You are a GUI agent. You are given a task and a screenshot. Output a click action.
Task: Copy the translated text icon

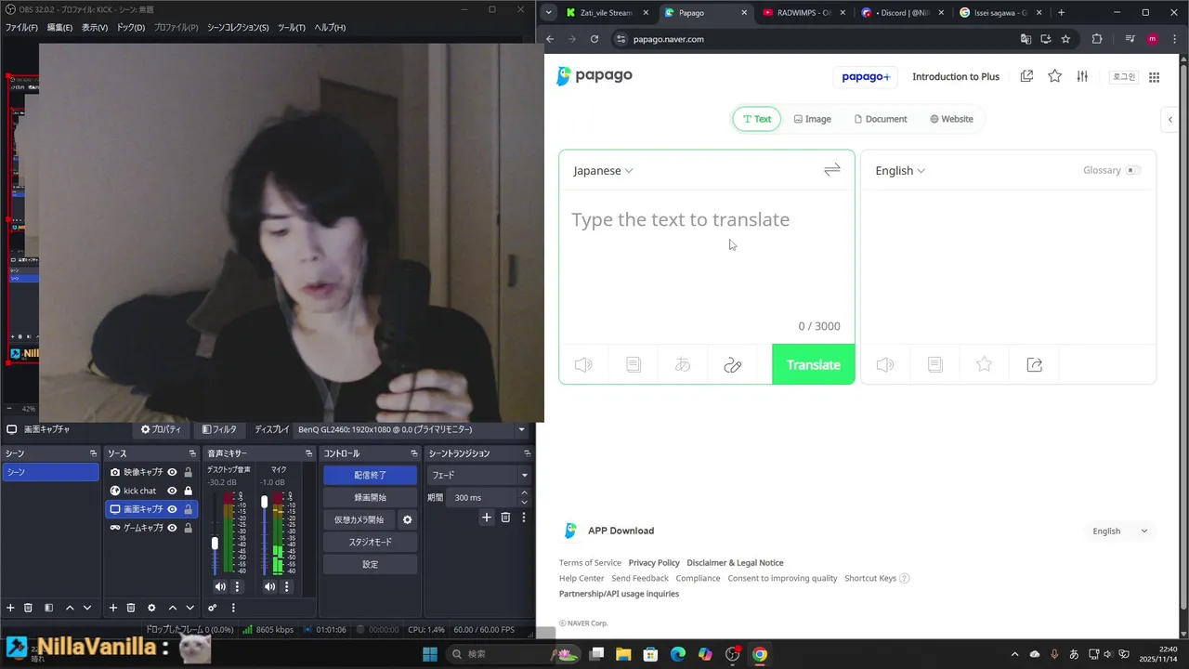(x=935, y=365)
